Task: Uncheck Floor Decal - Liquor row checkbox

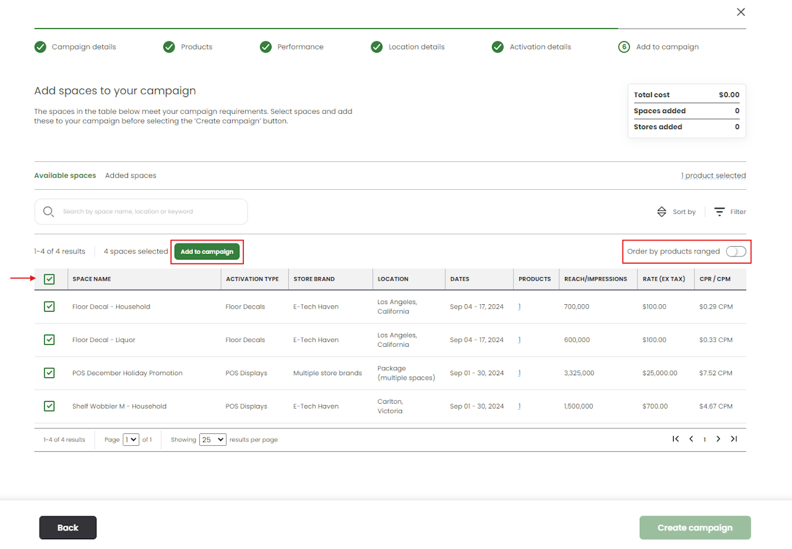Action: click(49, 340)
